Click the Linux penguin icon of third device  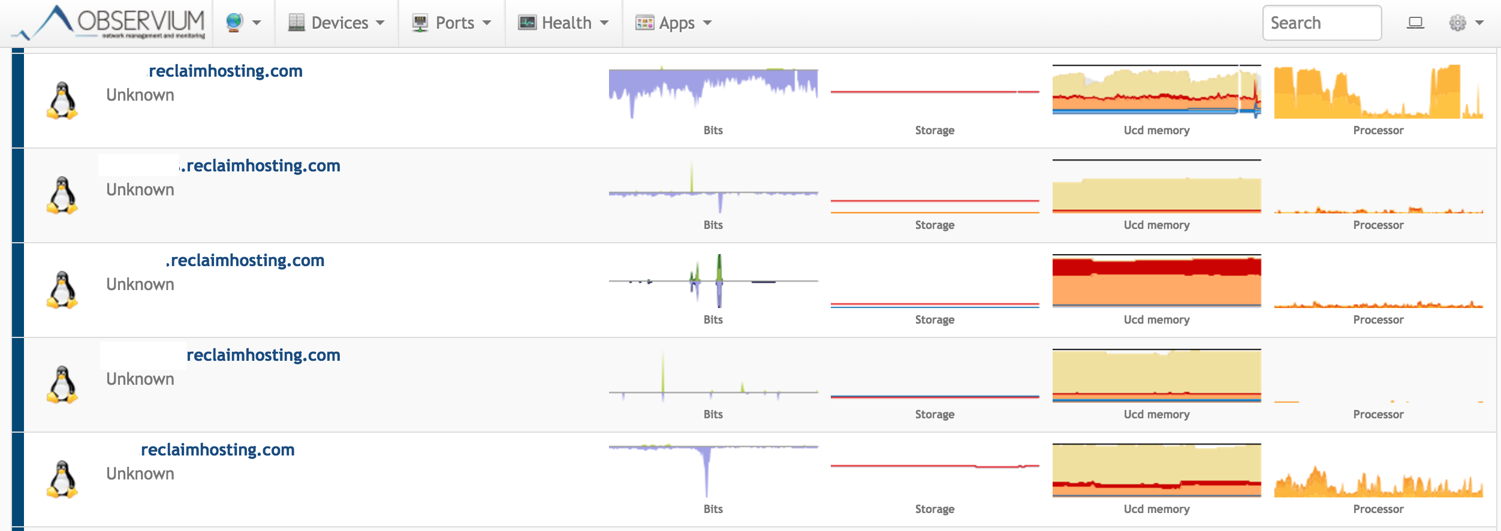62,290
